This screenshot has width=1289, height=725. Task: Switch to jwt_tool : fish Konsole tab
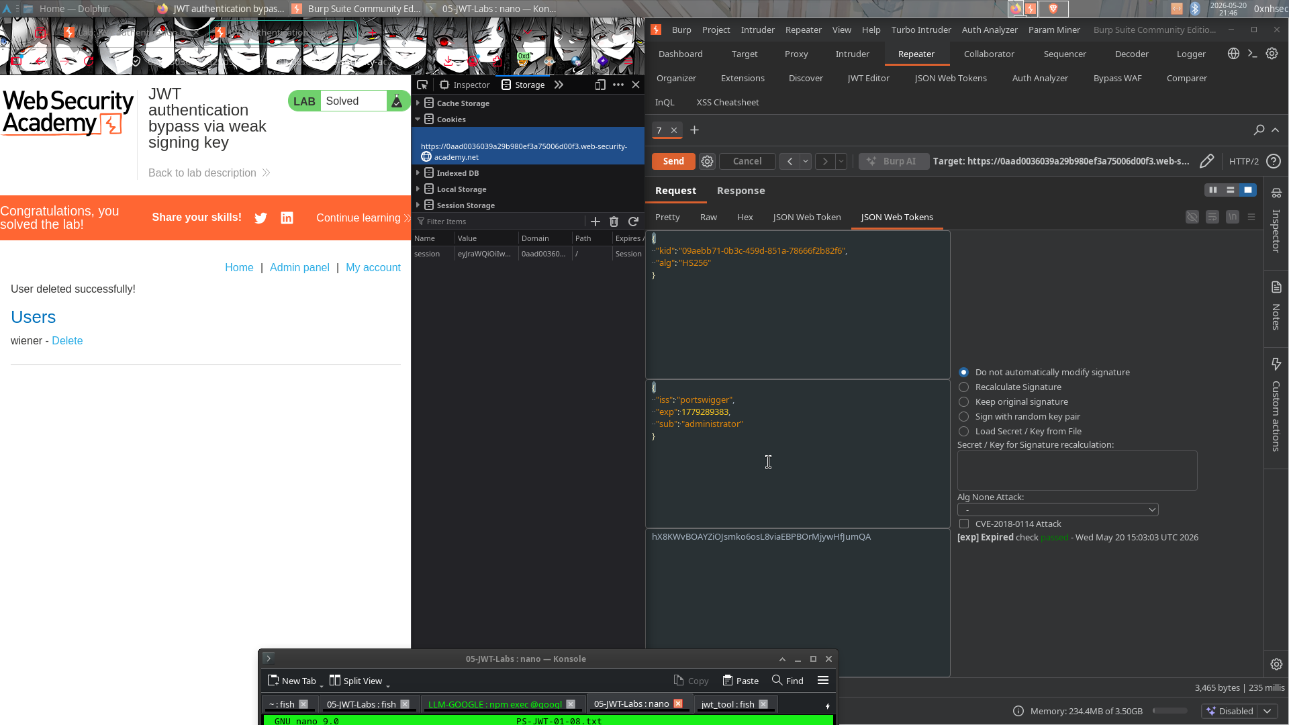[x=728, y=704]
